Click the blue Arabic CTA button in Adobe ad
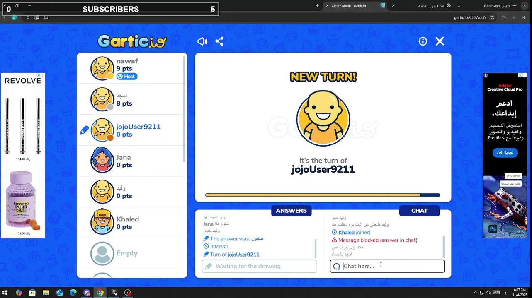This screenshot has height=298, width=532. coord(505,152)
